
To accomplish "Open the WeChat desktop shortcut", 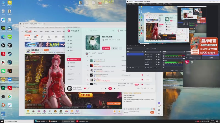I will (x=3, y=71).
